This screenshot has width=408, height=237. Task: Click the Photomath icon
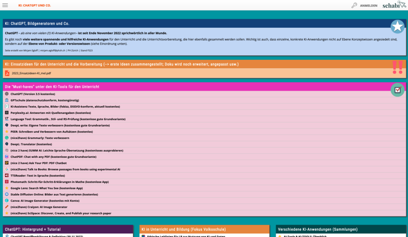click(7, 181)
